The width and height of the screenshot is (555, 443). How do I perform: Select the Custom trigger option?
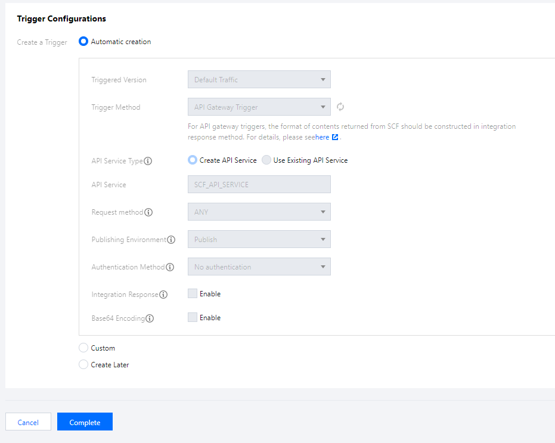point(83,348)
